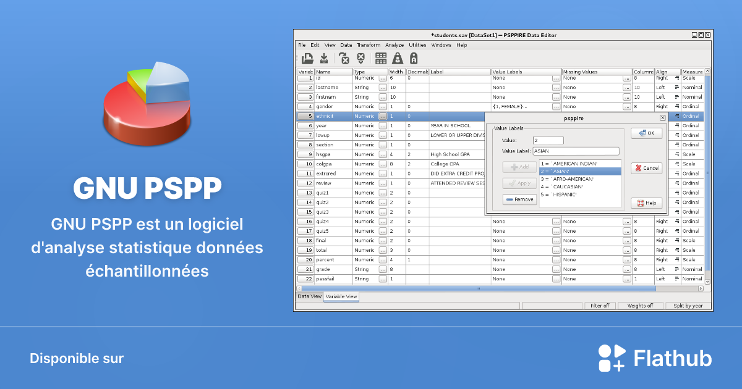
Task: Click the Split by year status bar button
Action: coord(688,305)
